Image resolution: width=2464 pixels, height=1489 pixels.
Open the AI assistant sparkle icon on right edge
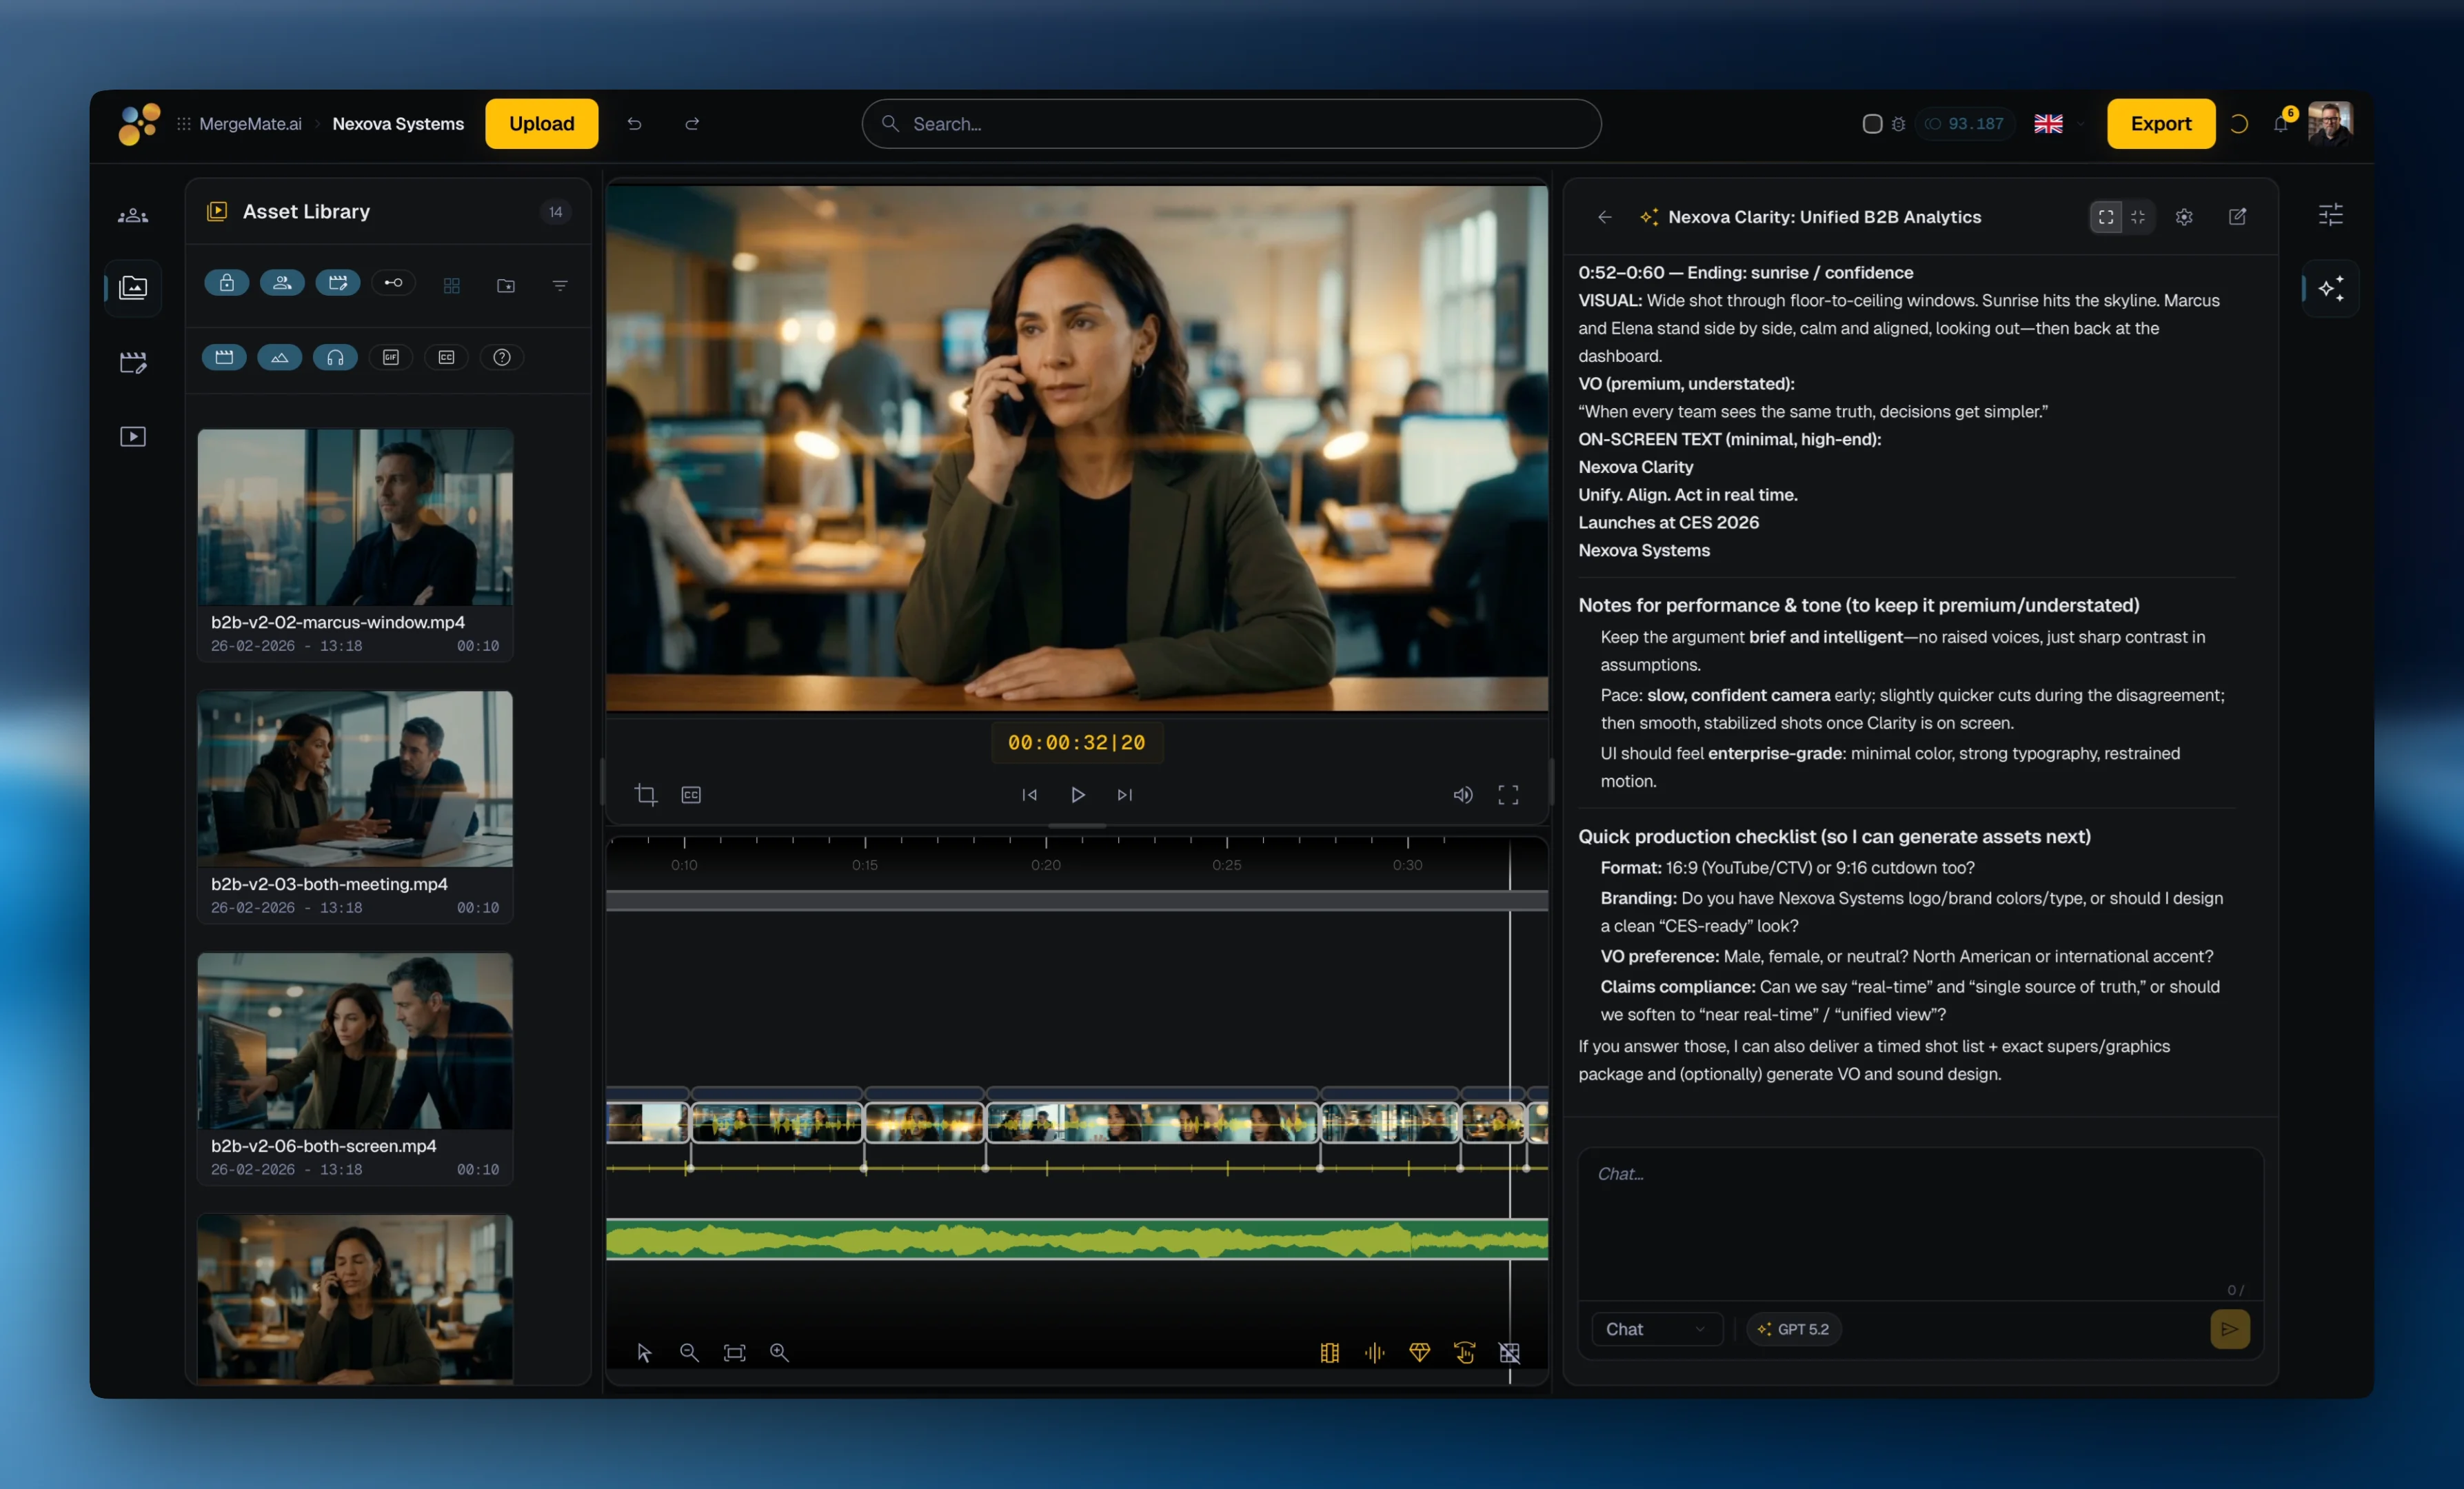coord(2330,289)
